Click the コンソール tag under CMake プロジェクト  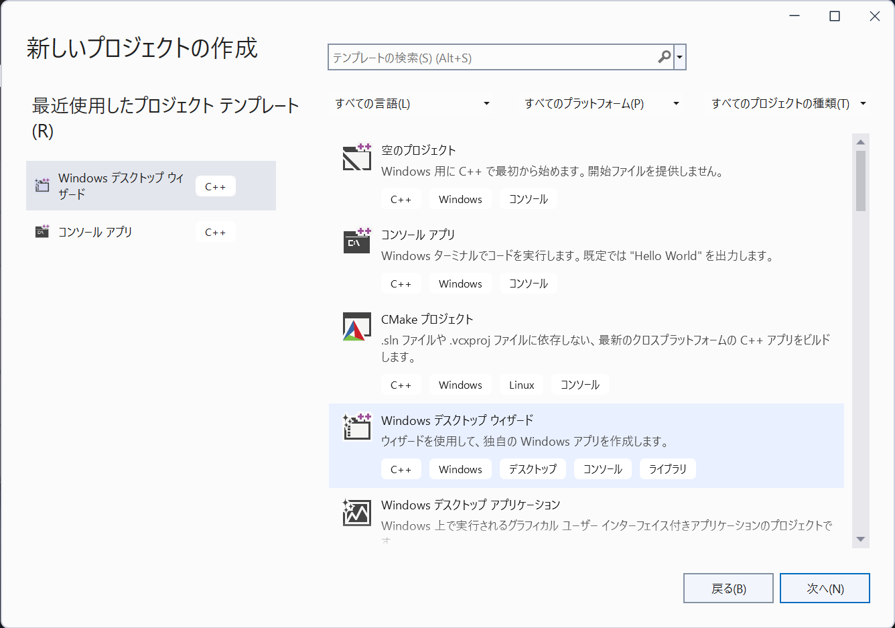580,385
